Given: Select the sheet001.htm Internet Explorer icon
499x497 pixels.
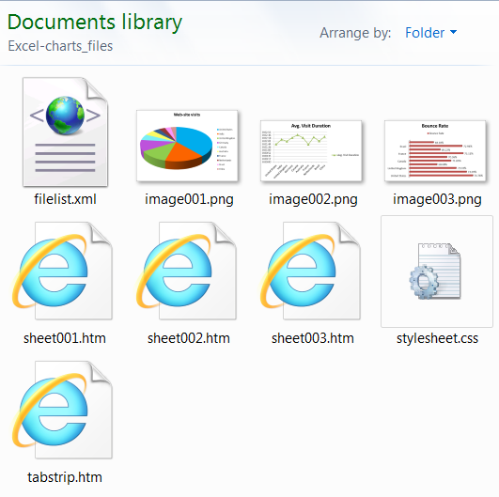Looking at the screenshot, I should click(62, 271).
